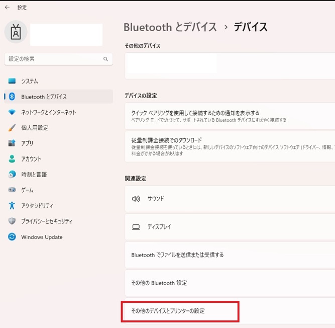Open ディスプレイ related setting

pos(230,227)
